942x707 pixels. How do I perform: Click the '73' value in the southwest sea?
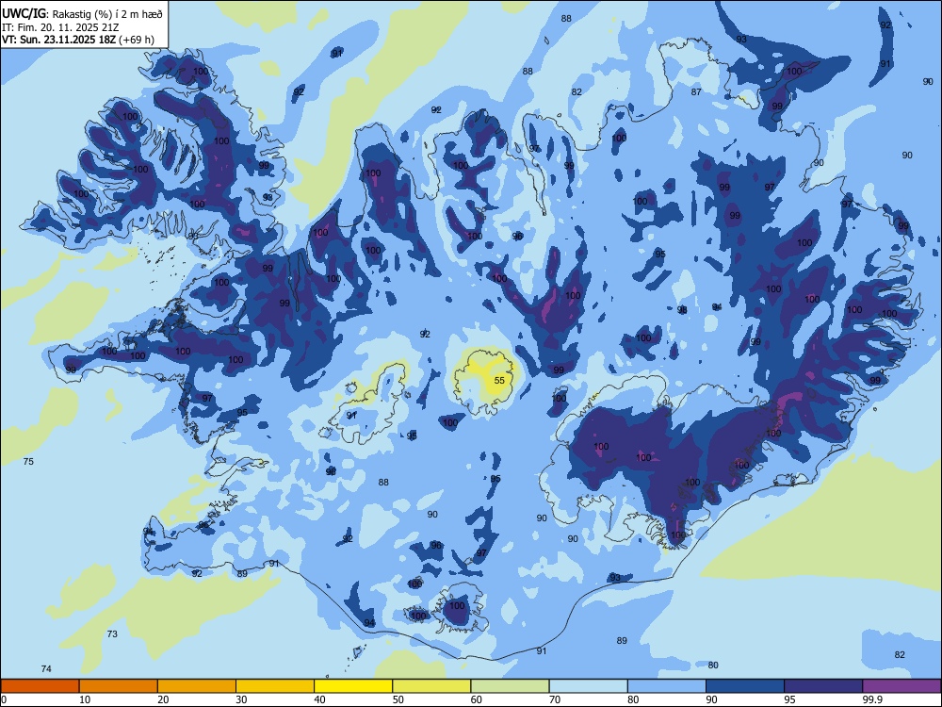pyautogui.click(x=112, y=633)
